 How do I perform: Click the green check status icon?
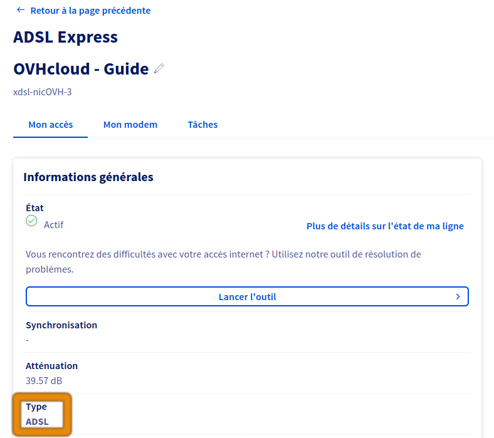tap(31, 221)
